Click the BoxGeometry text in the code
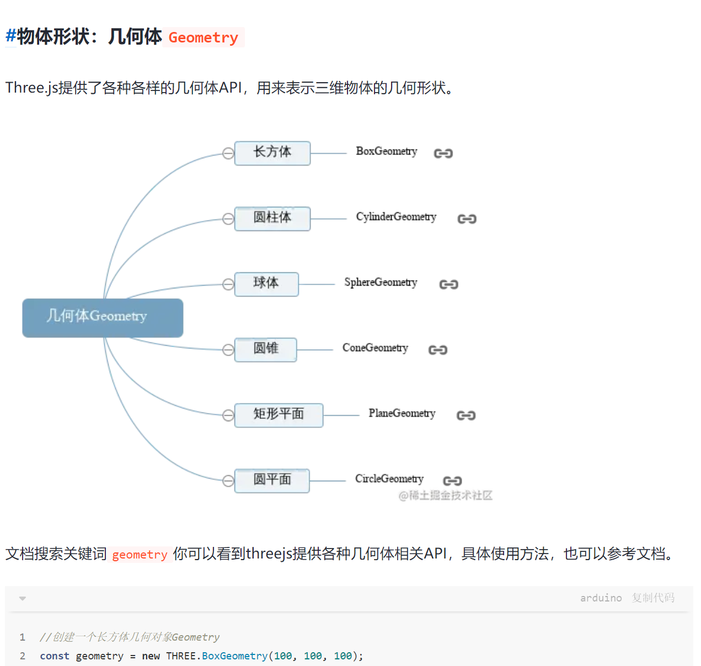 [234, 656]
